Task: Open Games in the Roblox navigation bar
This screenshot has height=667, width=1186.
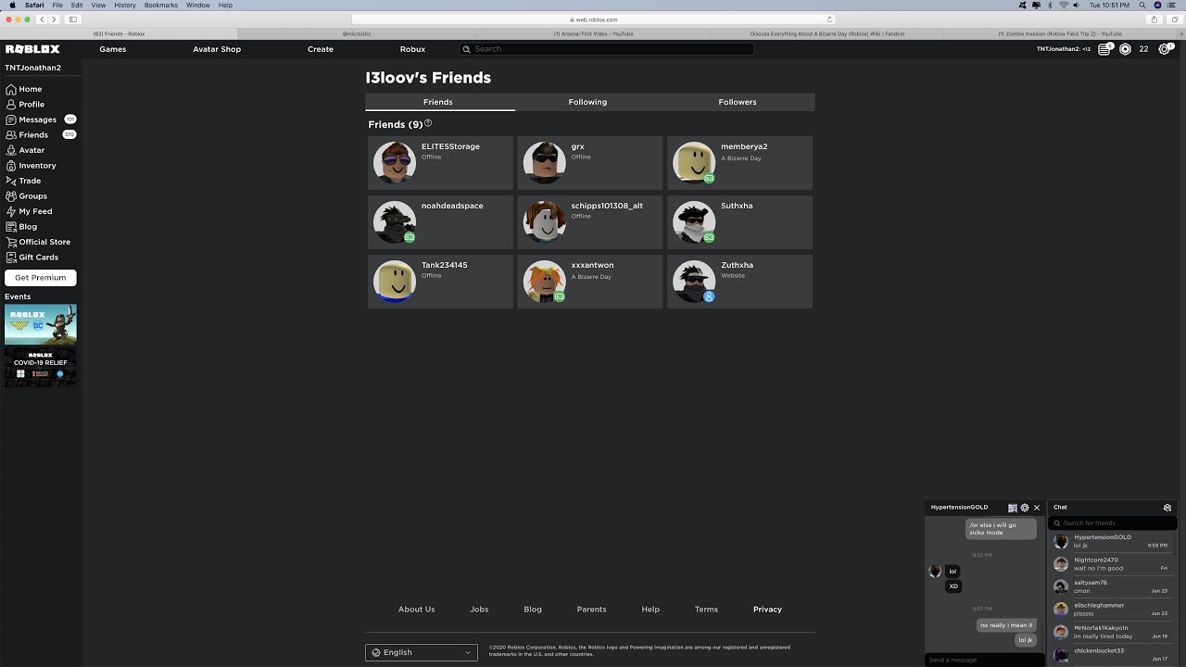Action: pyautogui.click(x=113, y=49)
